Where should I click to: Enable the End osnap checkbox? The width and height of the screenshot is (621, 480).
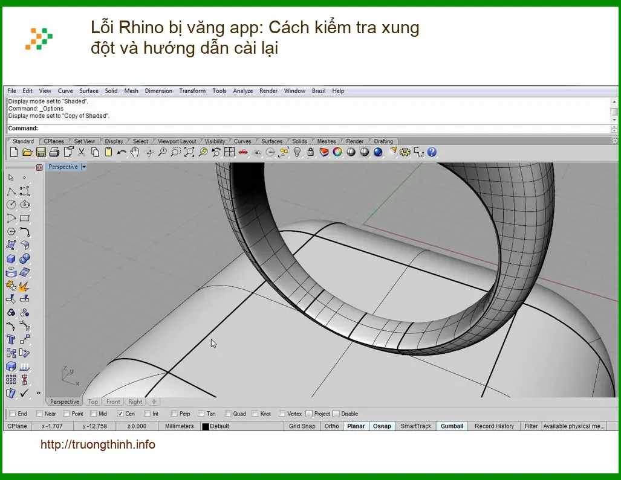point(13,414)
